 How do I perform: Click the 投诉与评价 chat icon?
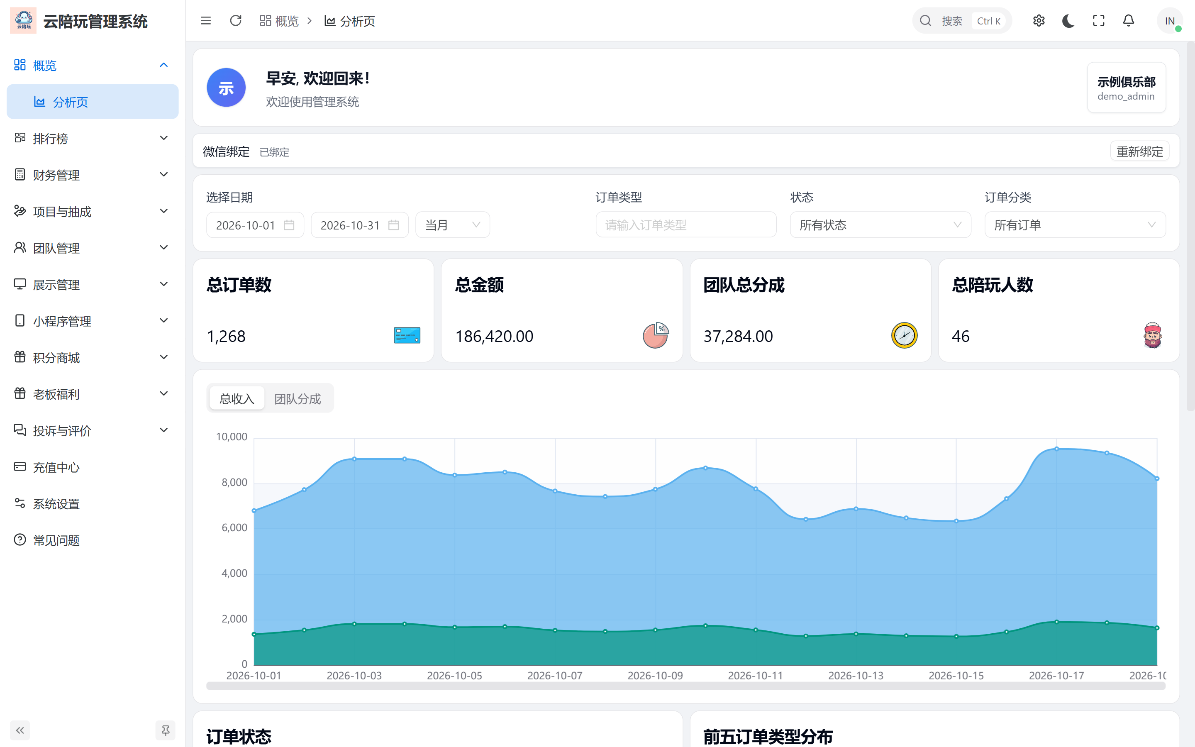click(x=20, y=430)
